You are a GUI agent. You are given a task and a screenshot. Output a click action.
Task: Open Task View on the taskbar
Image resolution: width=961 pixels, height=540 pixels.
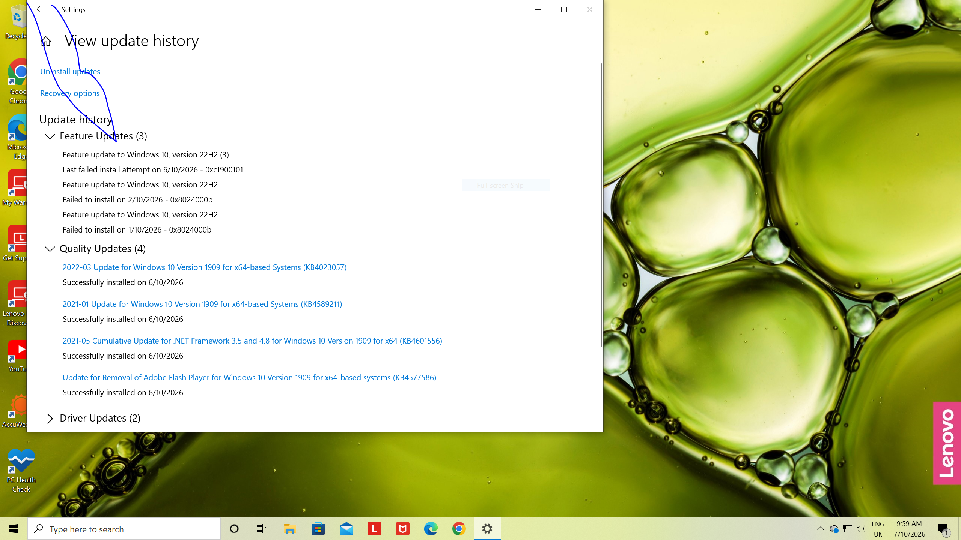pyautogui.click(x=261, y=529)
